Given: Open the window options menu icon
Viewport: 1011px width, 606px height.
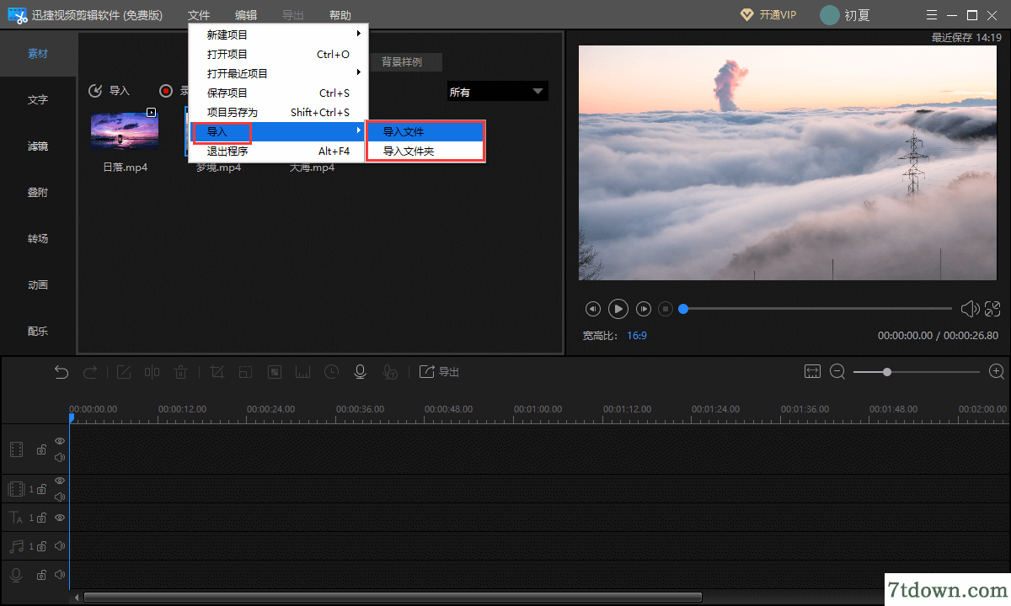Looking at the screenshot, I should click(931, 15).
